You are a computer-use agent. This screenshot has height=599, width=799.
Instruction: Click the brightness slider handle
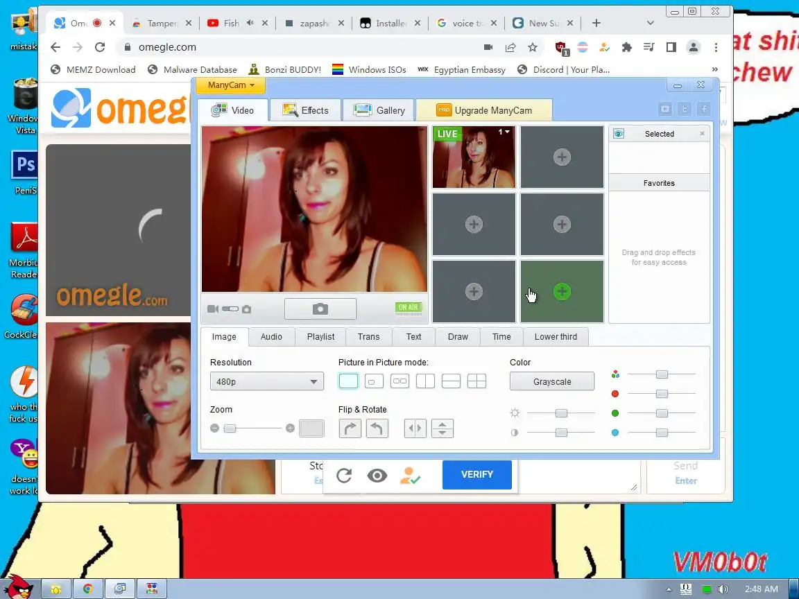click(561, 413)
